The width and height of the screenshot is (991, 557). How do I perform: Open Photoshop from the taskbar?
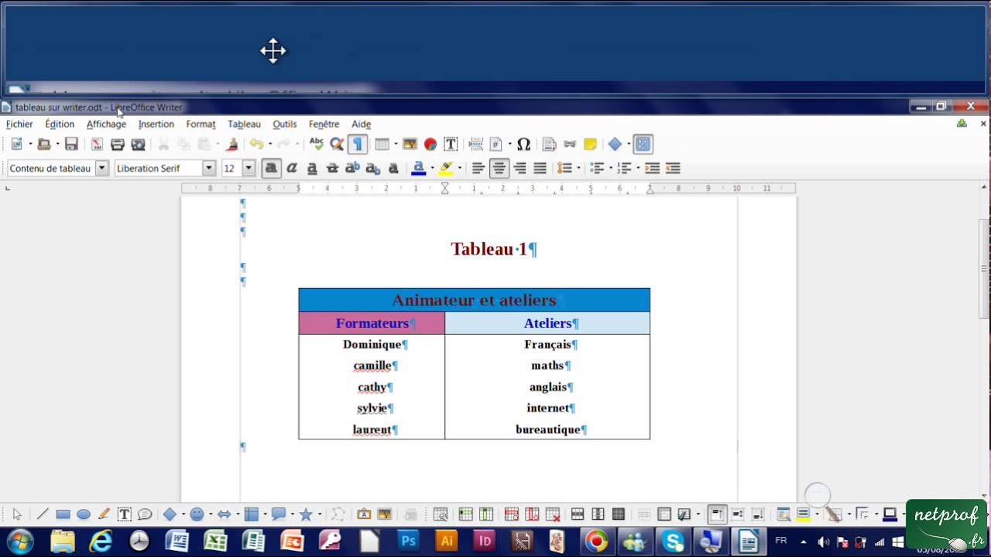(x=408, y=541)
